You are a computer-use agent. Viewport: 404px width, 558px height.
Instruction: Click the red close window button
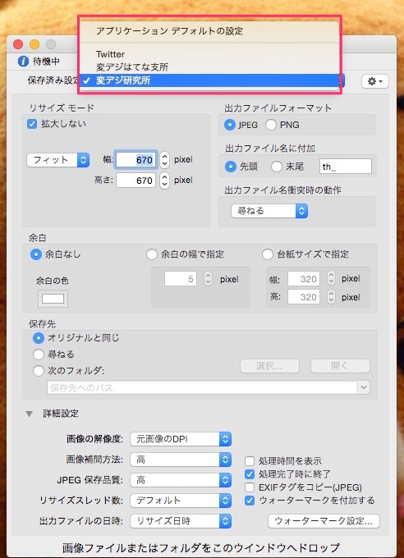[18, 44]
